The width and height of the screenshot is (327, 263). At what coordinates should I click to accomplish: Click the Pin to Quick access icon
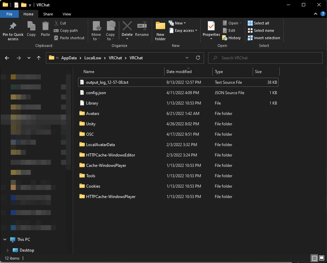click(13, 26)
